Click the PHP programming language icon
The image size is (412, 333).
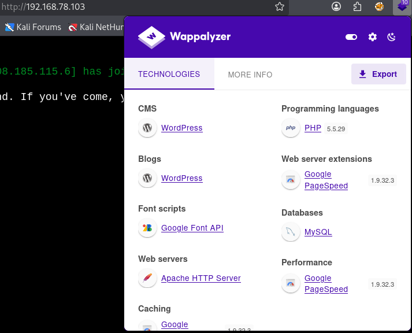291,128
